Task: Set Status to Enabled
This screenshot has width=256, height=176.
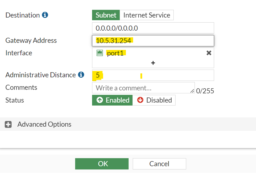Action: 112,100
